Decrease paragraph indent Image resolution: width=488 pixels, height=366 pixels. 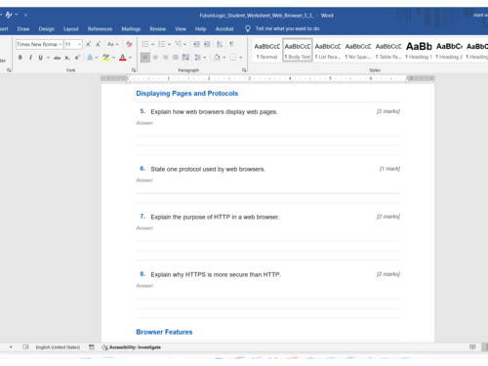coord(196,44)
